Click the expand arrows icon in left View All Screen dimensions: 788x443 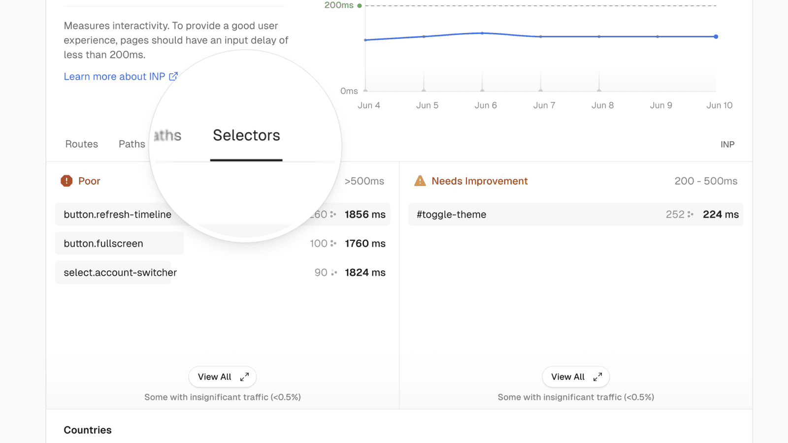coord(244,377)
